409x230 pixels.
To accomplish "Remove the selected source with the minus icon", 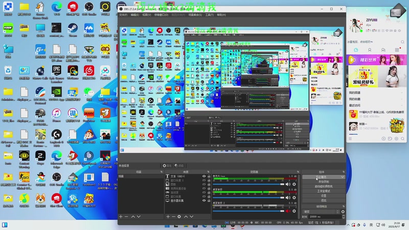I will 173,216.
